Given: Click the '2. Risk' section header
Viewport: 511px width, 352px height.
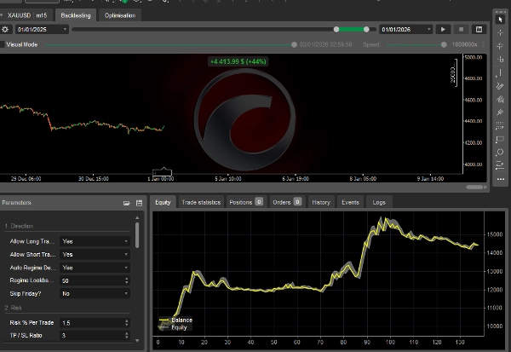Looking at the screenshot, I should point(13,308).
